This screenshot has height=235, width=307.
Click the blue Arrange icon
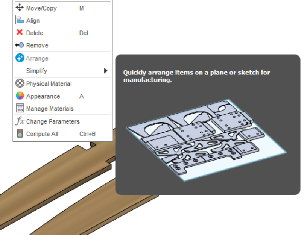pyautogui.click(x=20, y=58)
